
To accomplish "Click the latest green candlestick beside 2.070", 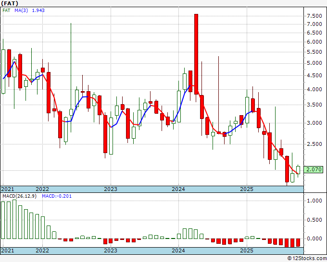I will coord(298,170).
